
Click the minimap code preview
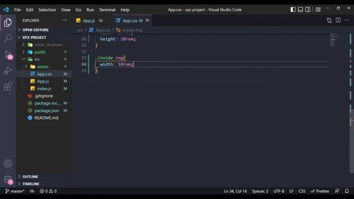click(x=335, y=40)
